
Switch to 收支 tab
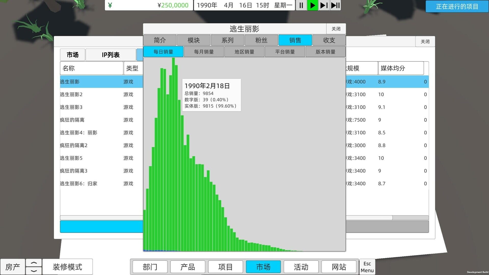(x=329, y=40)
